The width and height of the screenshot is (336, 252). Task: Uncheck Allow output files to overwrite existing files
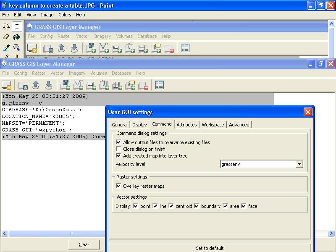tap(119, 142)
